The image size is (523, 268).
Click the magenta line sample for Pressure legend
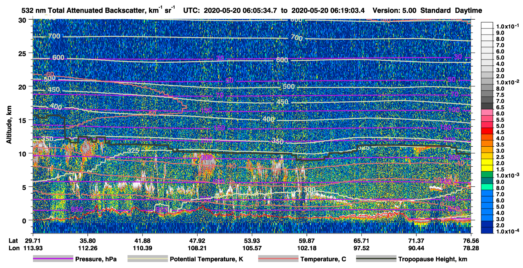pyautogui.click(x=53, y=259)
